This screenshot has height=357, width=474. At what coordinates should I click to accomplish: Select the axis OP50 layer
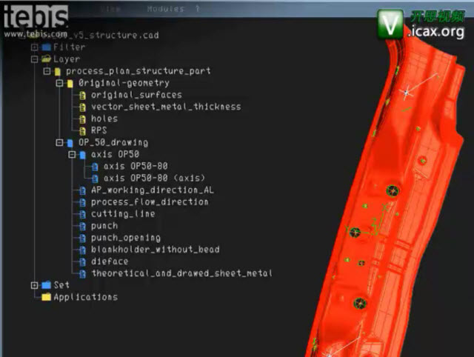(x=115, y=154)
